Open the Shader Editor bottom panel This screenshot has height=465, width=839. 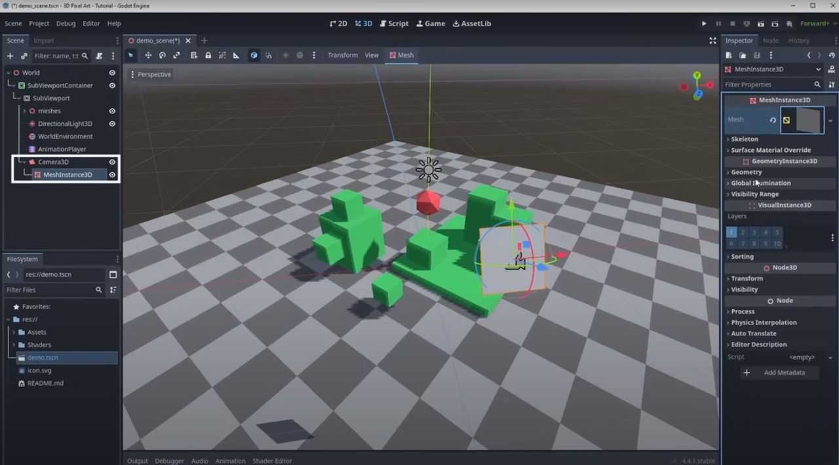(x=272, y=460)
